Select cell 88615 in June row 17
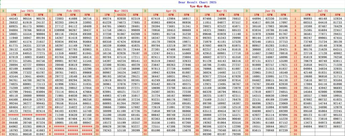 click(x=270, y=80)
